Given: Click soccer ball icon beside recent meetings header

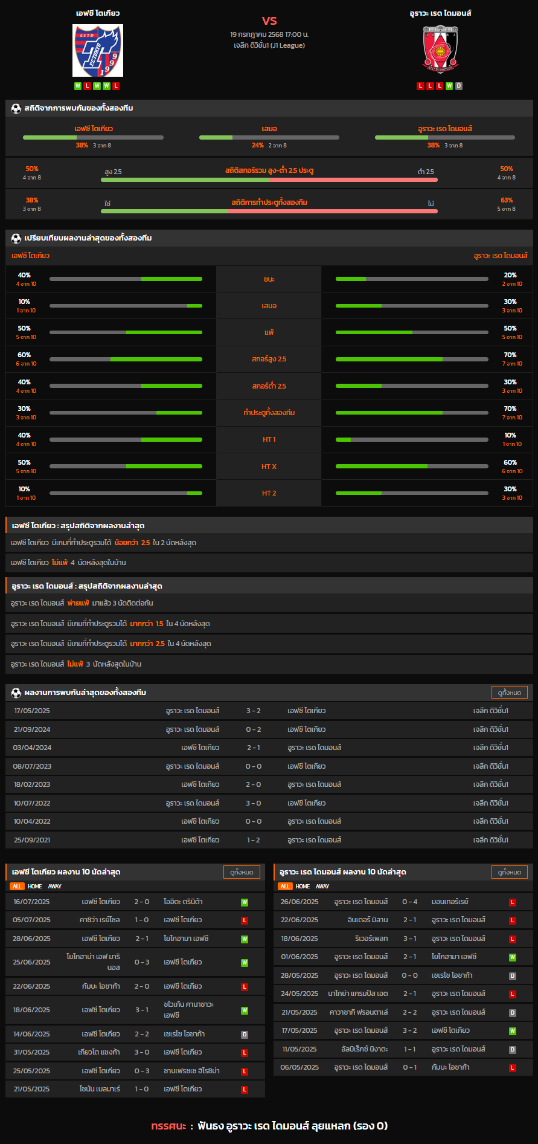Looking at the screenshot, I should pos(16,693).
